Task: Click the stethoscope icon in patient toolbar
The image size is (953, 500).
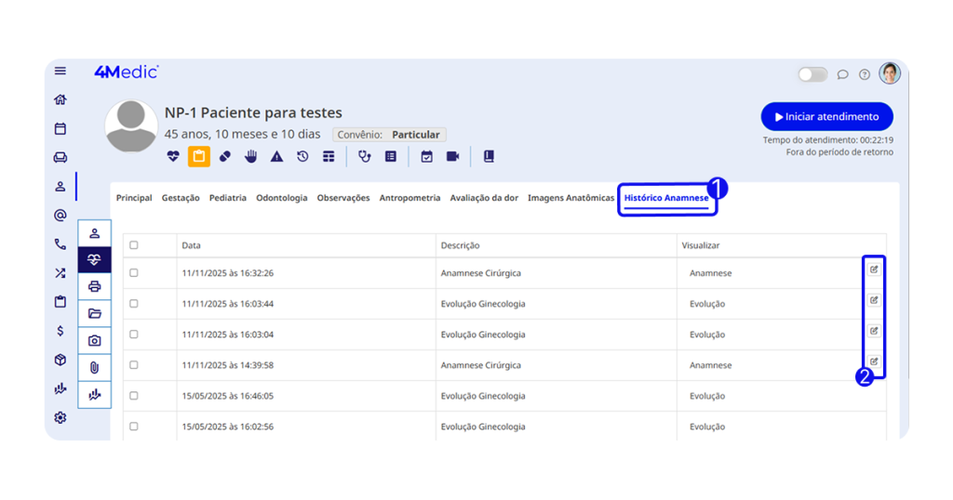Action: (365, 157)
